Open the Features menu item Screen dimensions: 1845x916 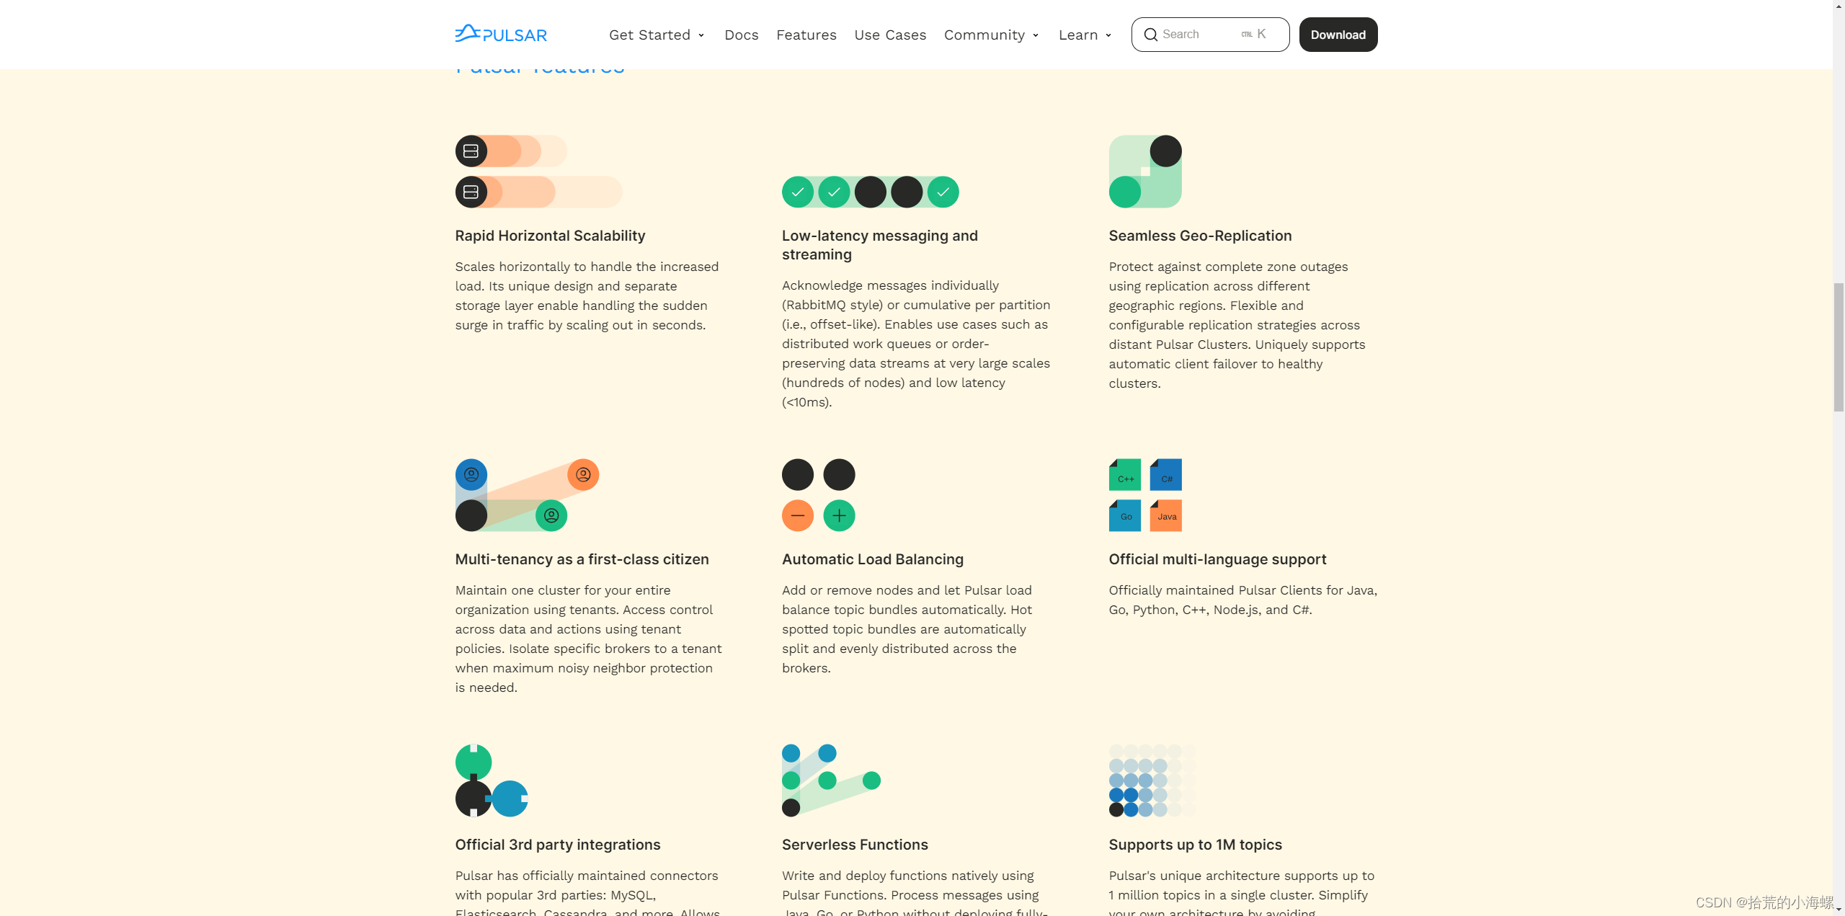point(806,35)
